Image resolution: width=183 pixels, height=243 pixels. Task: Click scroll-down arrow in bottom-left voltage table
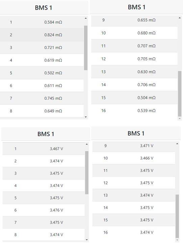[x=87, y=240]
